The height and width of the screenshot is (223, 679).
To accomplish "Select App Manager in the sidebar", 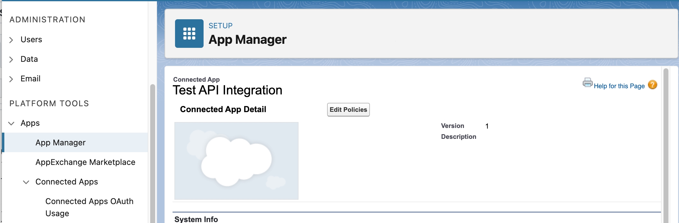I will [x=61, y=143].
